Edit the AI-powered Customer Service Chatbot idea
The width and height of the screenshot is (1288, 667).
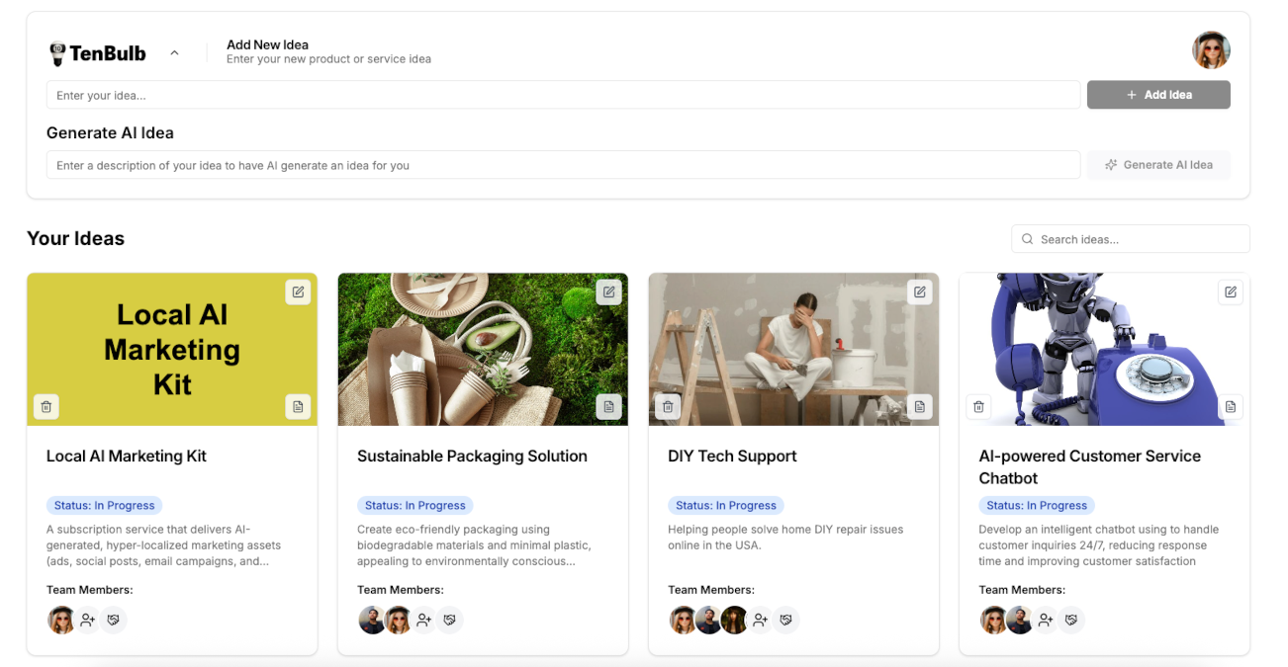(x=1231, y=292)
